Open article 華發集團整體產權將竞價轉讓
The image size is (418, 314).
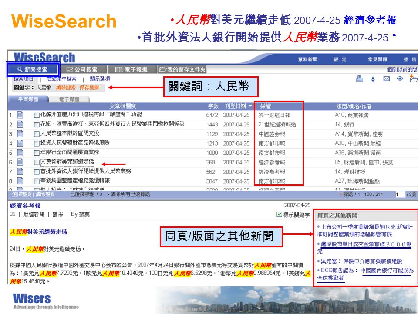tap(75, 181)
